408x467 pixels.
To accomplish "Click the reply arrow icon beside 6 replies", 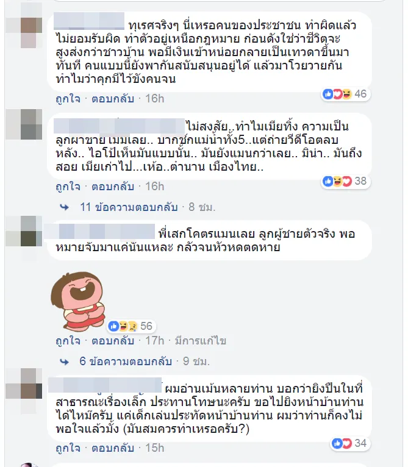I will (65, 362).
